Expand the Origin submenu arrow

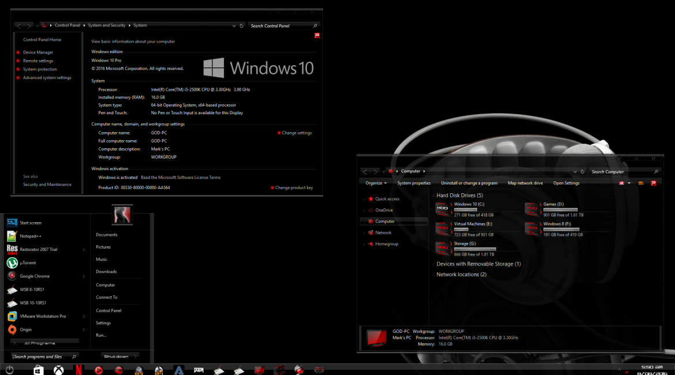click(x=84, y=330)
